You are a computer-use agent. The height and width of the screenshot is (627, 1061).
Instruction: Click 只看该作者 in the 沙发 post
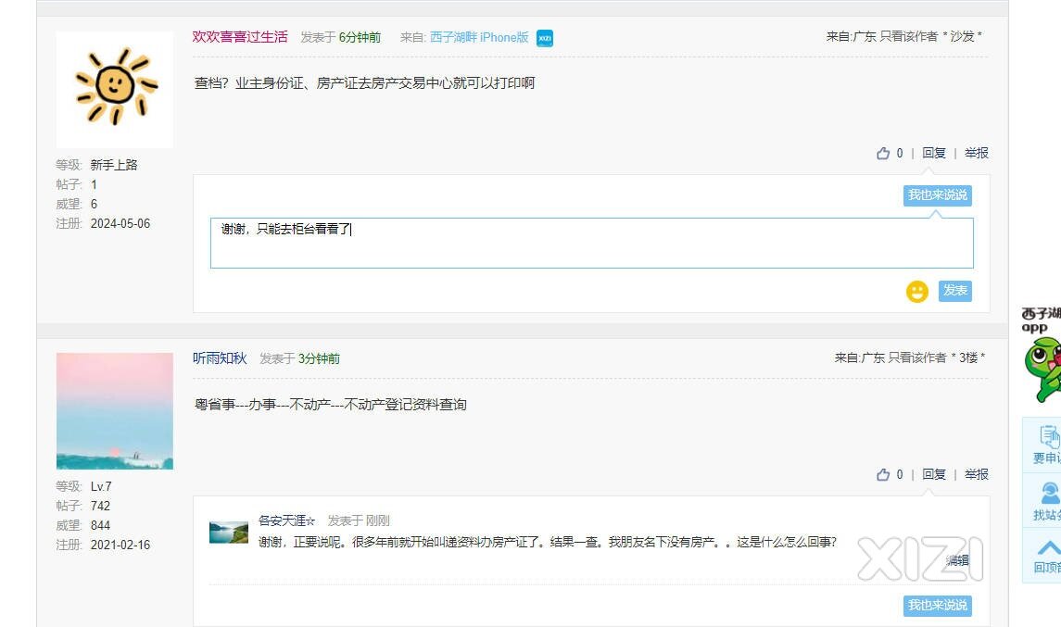tap(908, 36)
